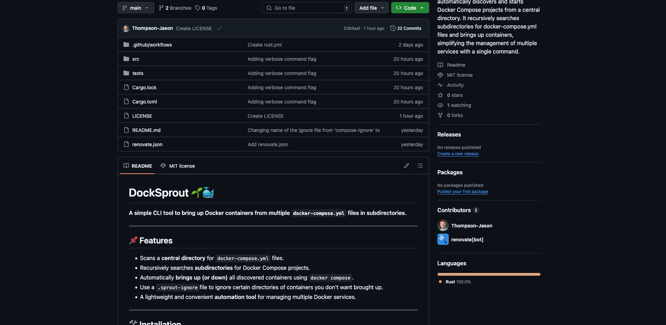Show commit status green checkmark details
Viewport: 666px width, 325px height.
(x=219, y=28)
